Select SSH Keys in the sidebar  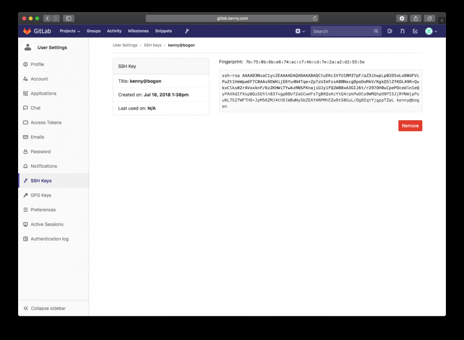(53, 181)
